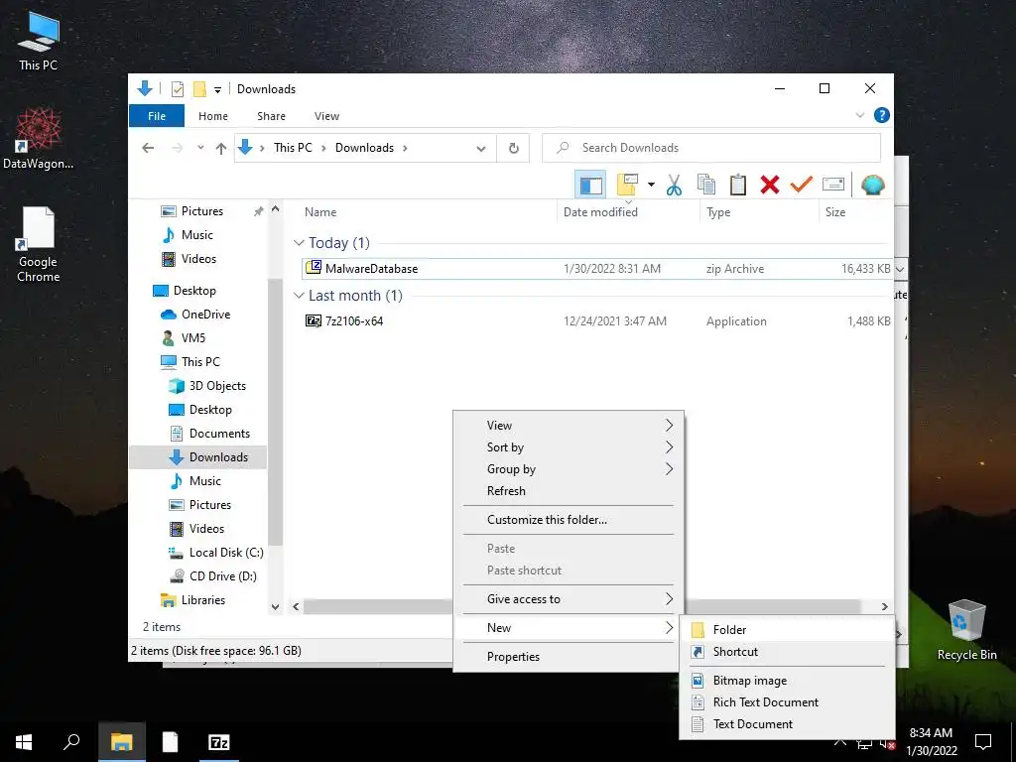Select Libraries in navigation pane
Viewport: 1016px width, 762px height.
click(202, 600)
